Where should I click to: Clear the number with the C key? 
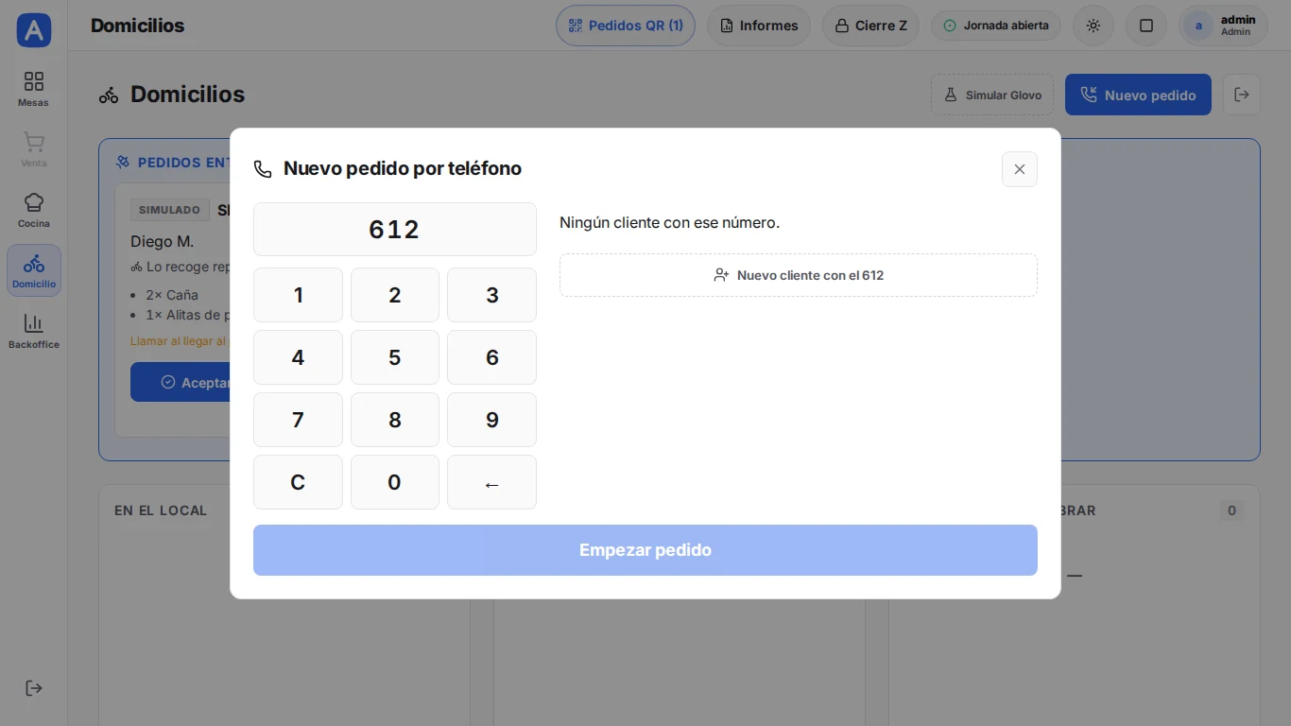click(x=298, y=482)
